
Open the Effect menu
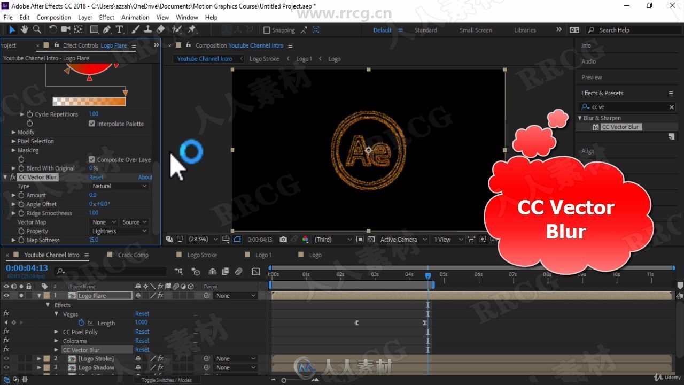tap(107, 17)
